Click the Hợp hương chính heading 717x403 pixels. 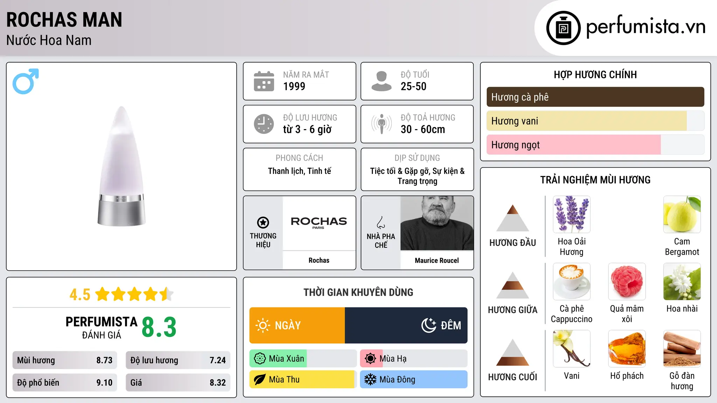(x=595, y=75)
